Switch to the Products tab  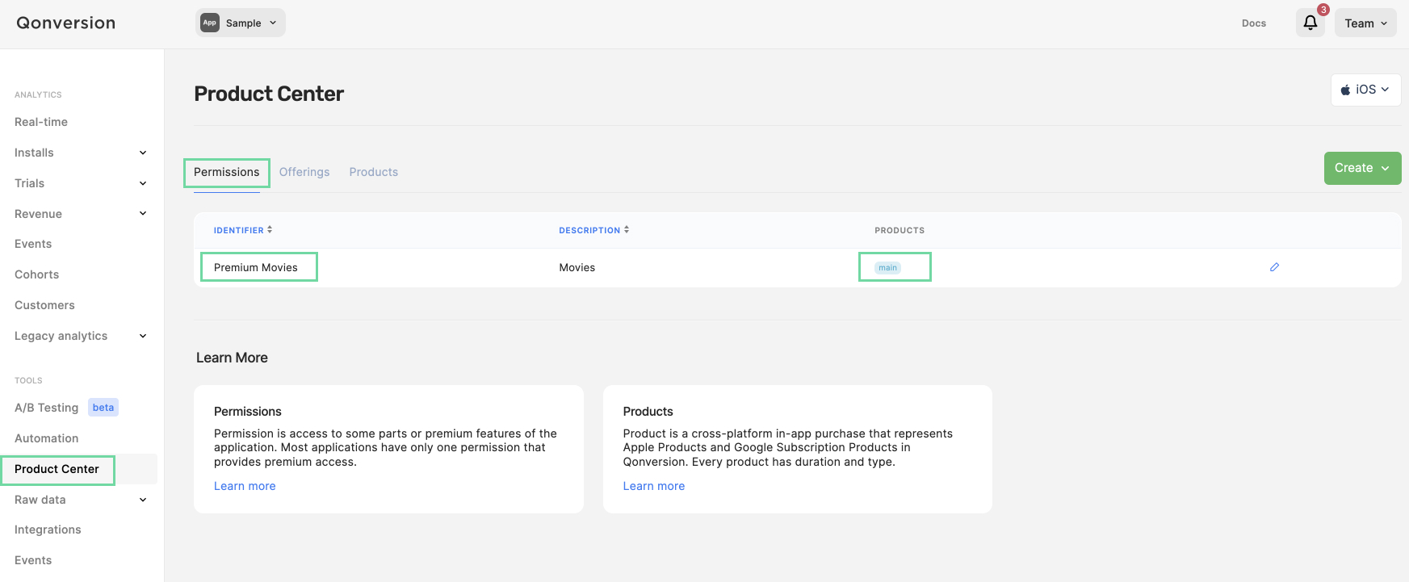374,172
